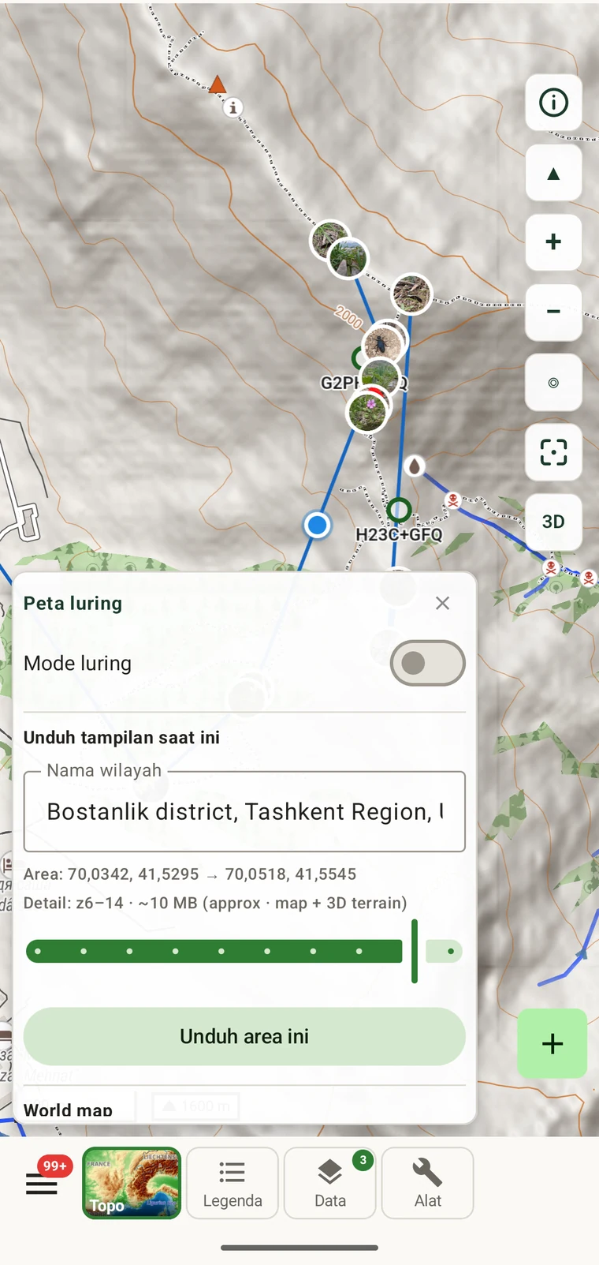599x1265 pixels.
Task: Zoom in with the plus map button
Action: (x=553, y=242)
